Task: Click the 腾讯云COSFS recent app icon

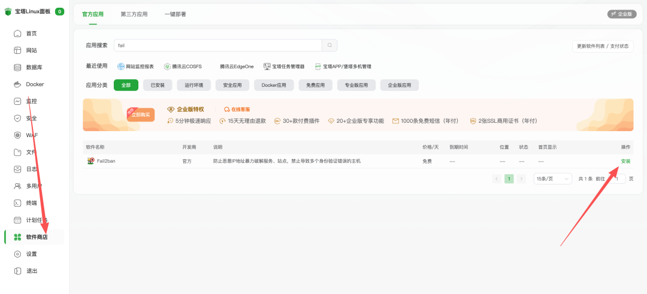Action: [x=167, y=66]
